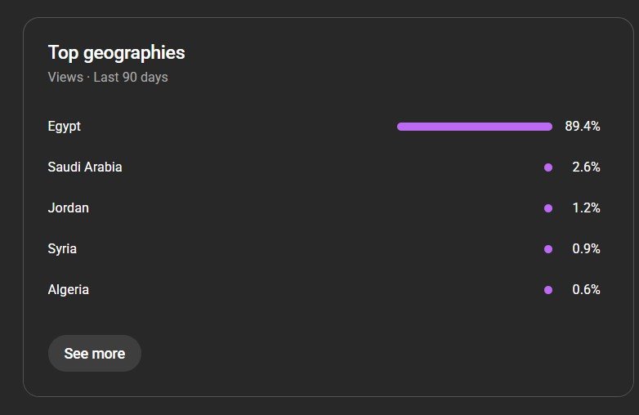Select the Algeria country label
Screen dimensions: 639x415
tap(69, 290)
